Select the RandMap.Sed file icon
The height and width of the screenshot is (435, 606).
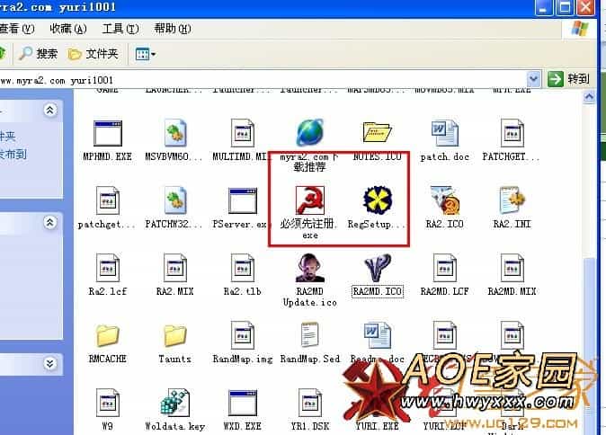pyautogui.click(x=309, y=335)
